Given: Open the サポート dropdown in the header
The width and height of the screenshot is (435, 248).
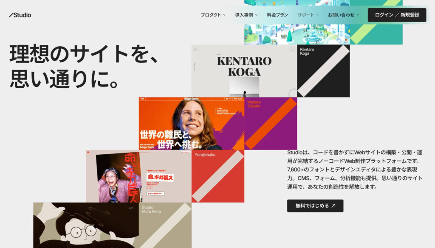Looking at the screenshot, I should point(308,14).
